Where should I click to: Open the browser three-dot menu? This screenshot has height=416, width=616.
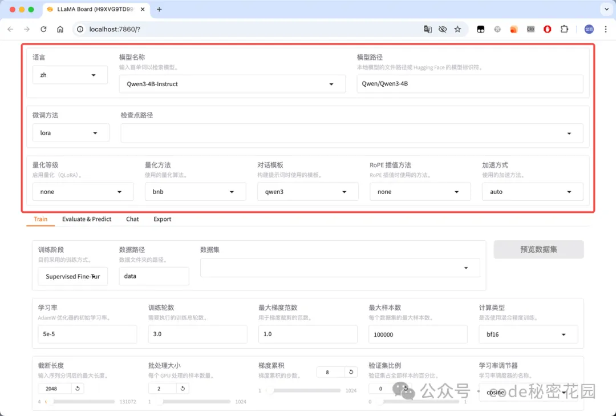pos(605,29)
